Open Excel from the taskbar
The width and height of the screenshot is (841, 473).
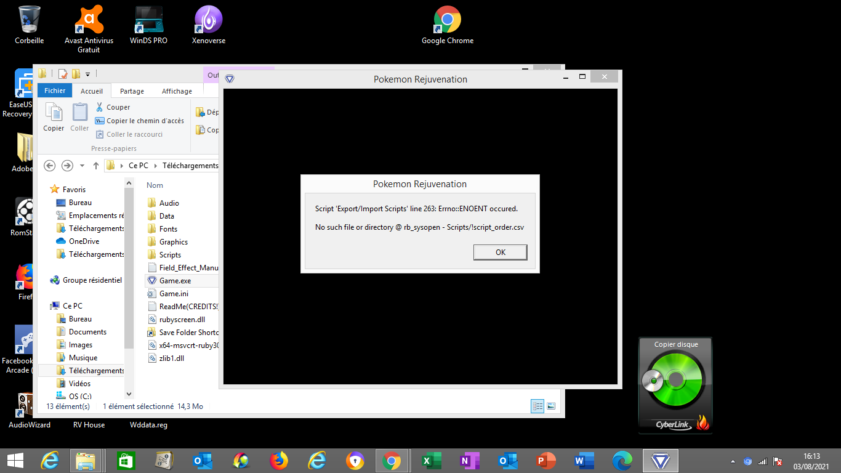(431, 461)
